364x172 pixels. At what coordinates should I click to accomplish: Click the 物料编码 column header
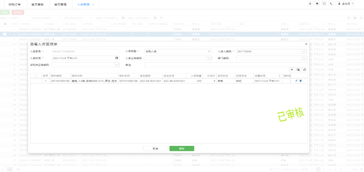click(60, 76)
